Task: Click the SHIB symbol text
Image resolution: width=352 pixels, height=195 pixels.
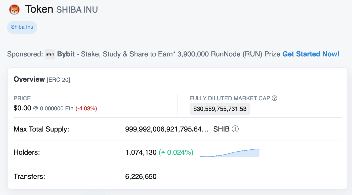Action: 221,129
